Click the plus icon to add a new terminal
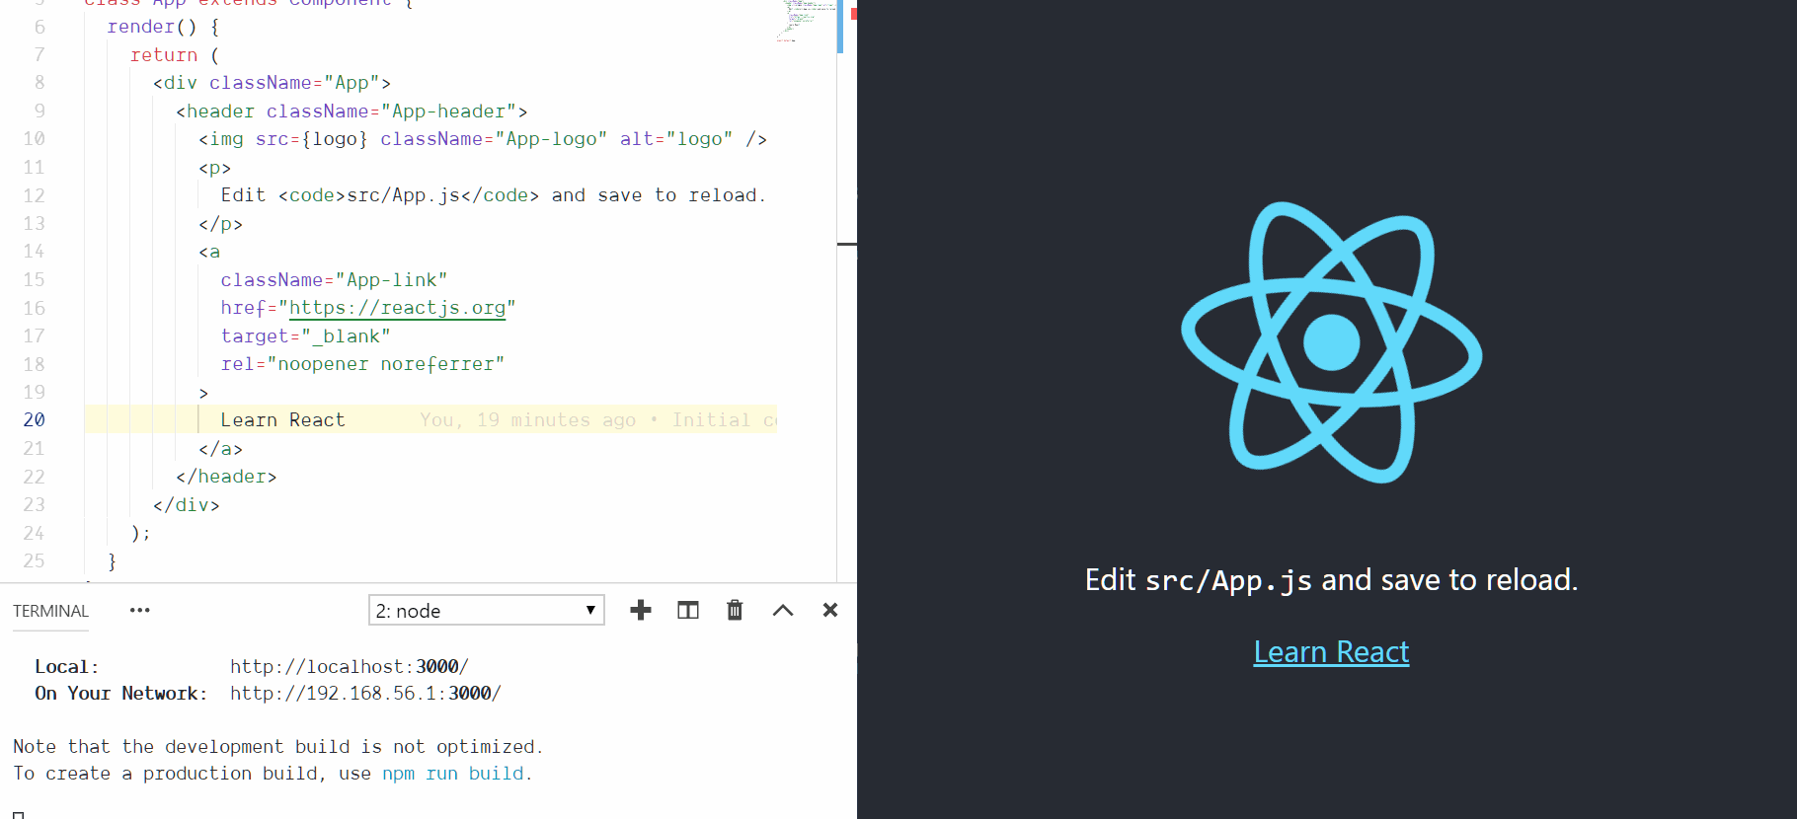This screenshot has width=1797, height=819. (x=641, y=611)
